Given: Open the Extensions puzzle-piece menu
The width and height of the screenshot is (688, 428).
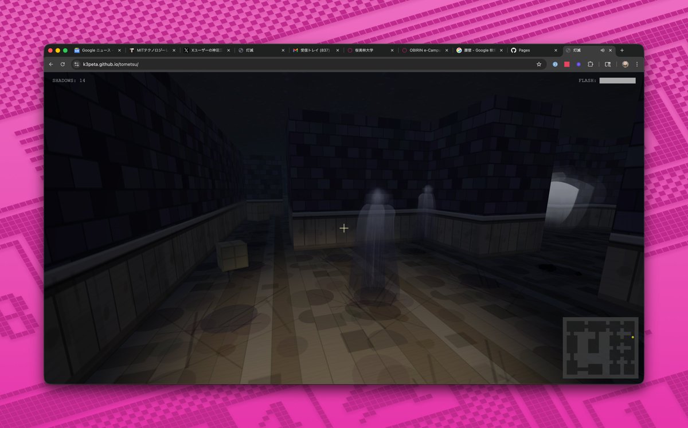Looking at the screenshot, I should (x=591, y=64).
